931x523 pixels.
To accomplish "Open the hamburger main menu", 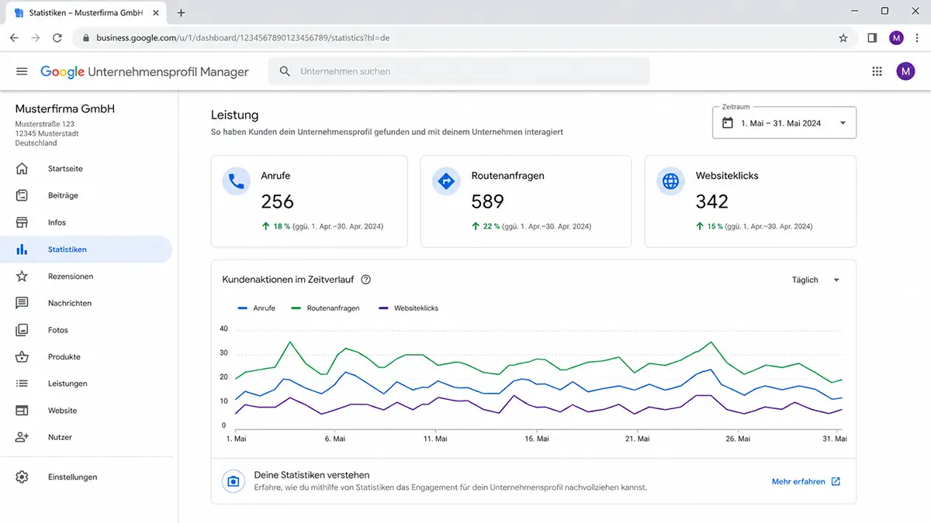I will pyautogui.click(x=22, y=71).
